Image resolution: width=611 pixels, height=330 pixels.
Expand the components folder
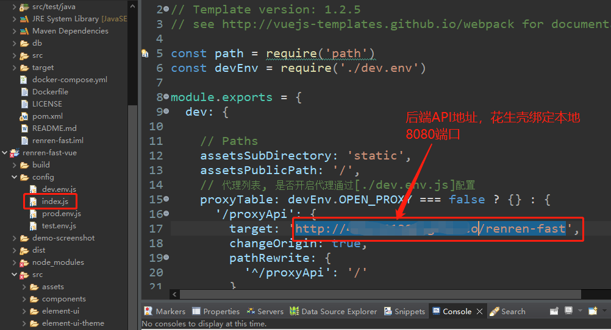pos(24,299)
